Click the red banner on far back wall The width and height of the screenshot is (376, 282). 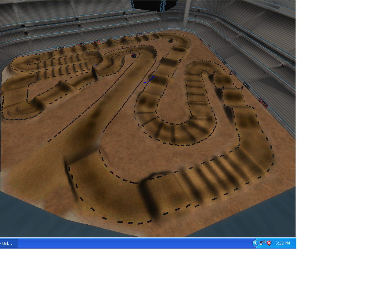click(x=79, y=45)
